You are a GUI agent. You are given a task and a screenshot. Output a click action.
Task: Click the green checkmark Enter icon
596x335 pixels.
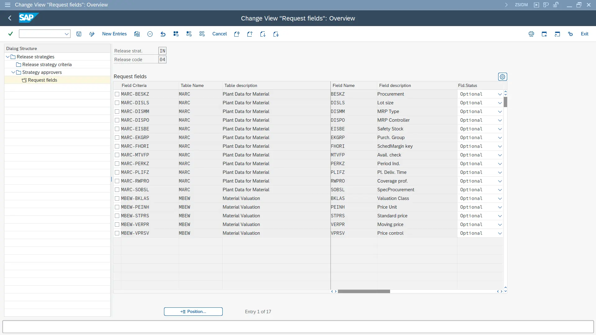pyautogui.click(x=11, y=34)
